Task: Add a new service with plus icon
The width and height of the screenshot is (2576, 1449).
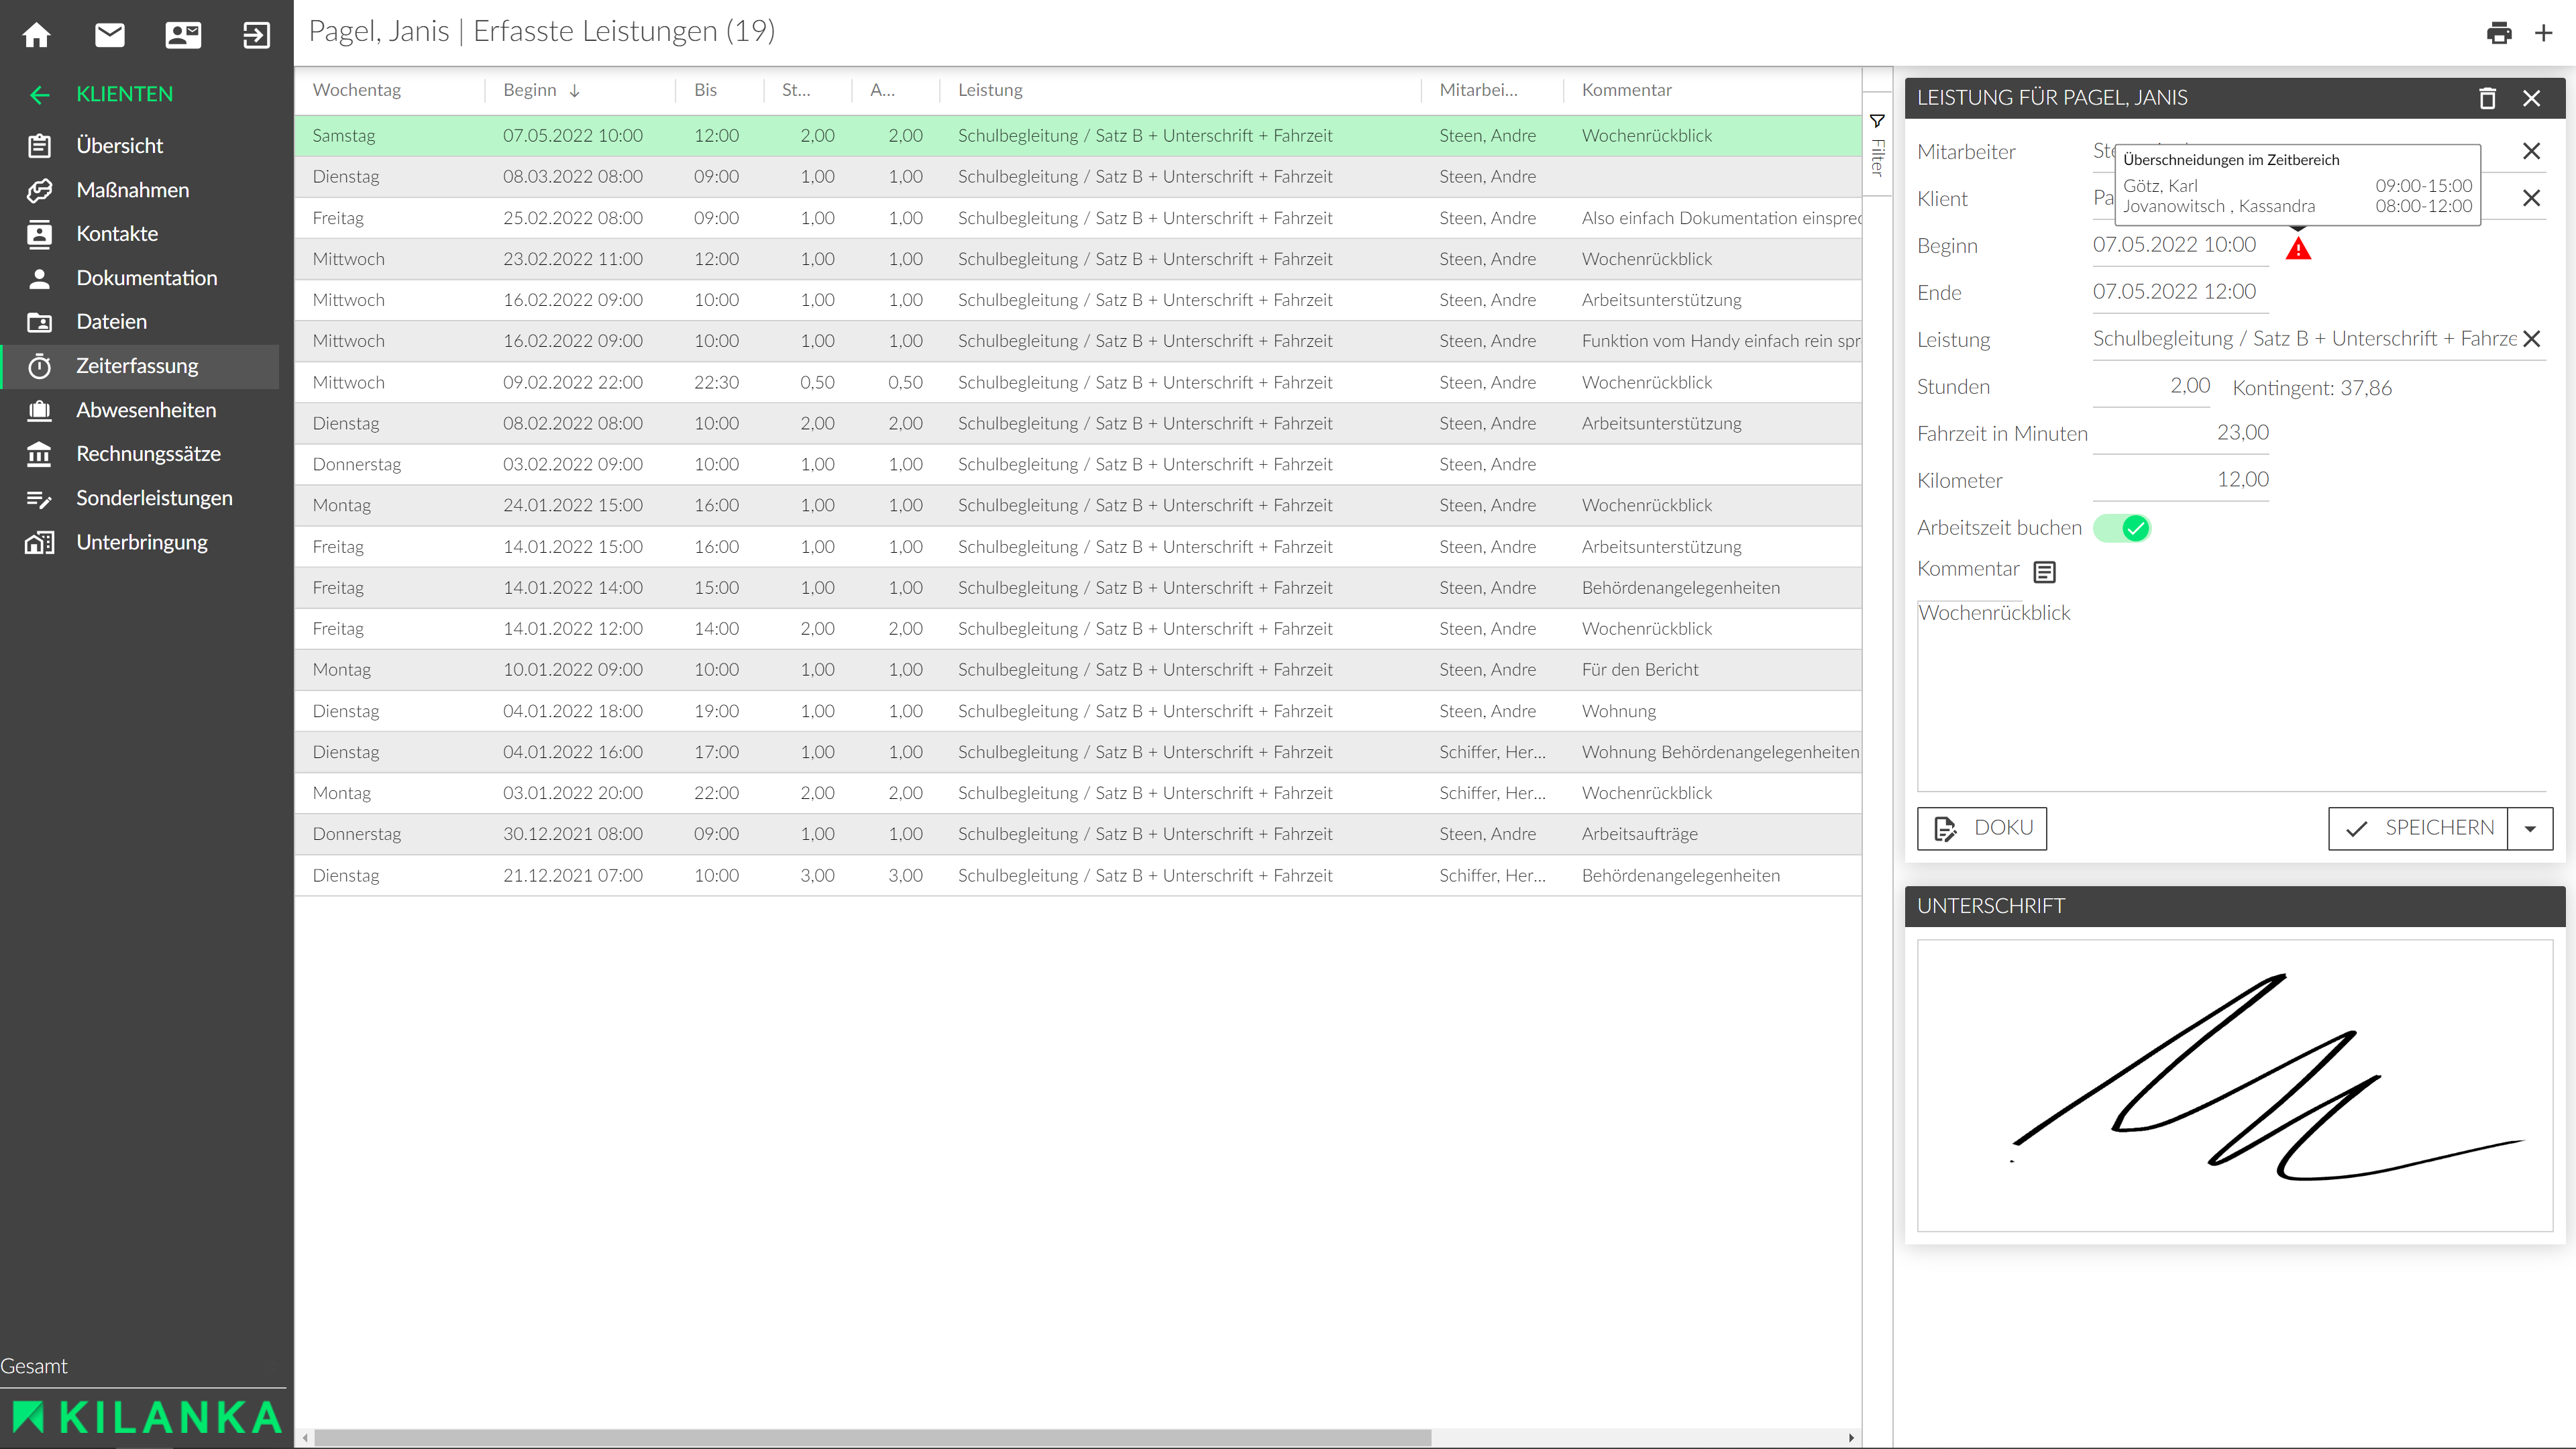Action: click(2544, 33)
